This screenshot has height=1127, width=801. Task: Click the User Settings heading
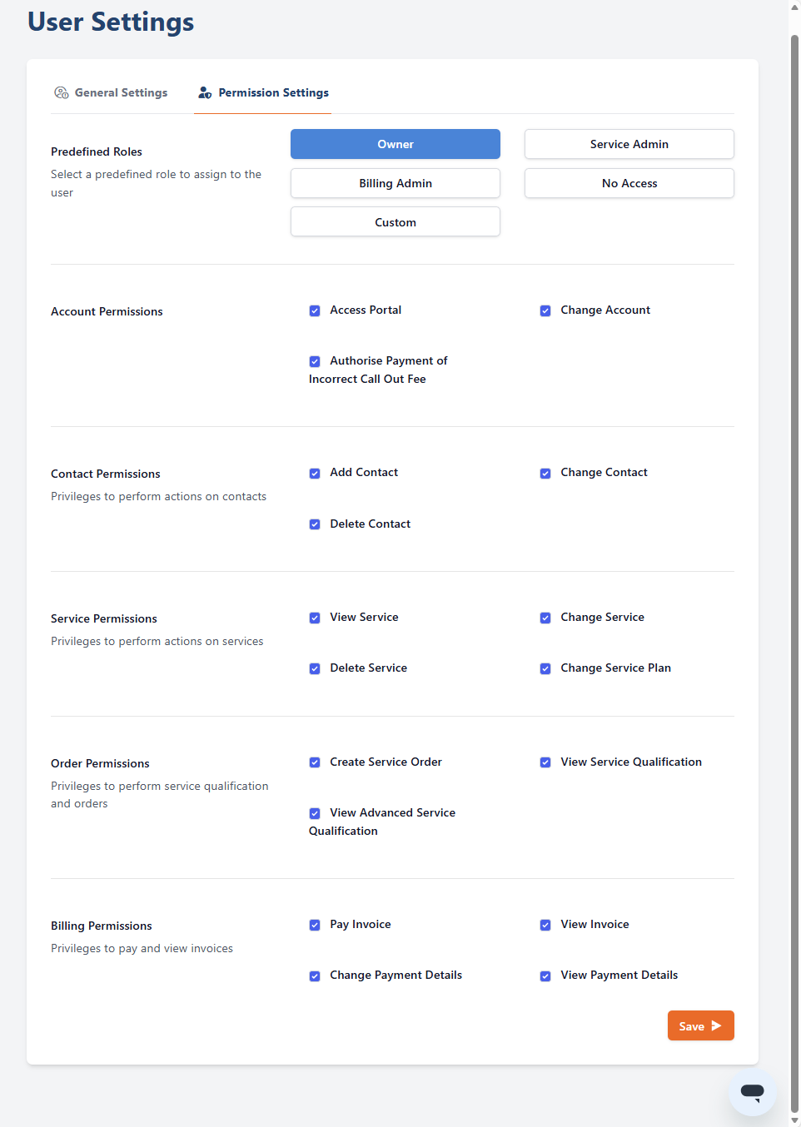point(111,22)
